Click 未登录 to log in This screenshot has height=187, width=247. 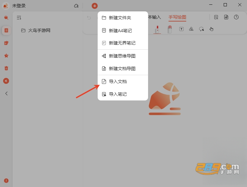(x=19, y=6)
